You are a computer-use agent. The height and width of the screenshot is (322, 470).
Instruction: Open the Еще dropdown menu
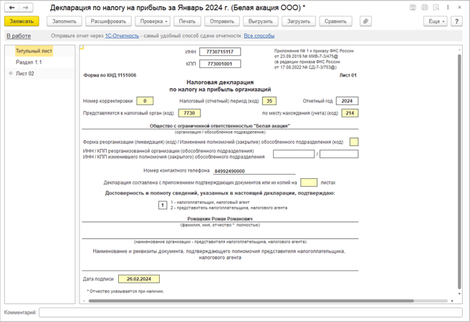436,21
